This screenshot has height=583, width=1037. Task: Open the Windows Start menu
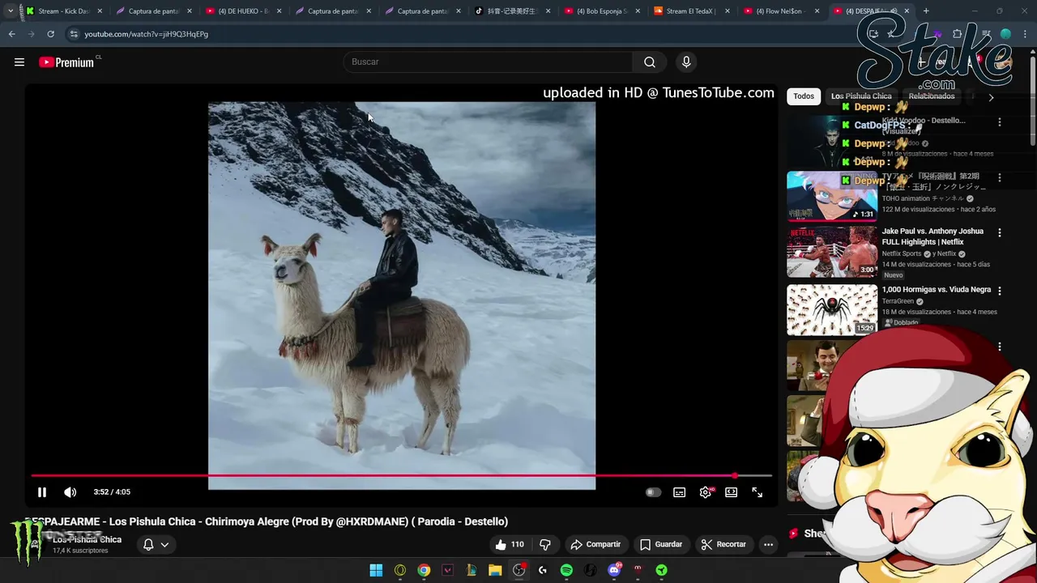click(x=376, y=570)
